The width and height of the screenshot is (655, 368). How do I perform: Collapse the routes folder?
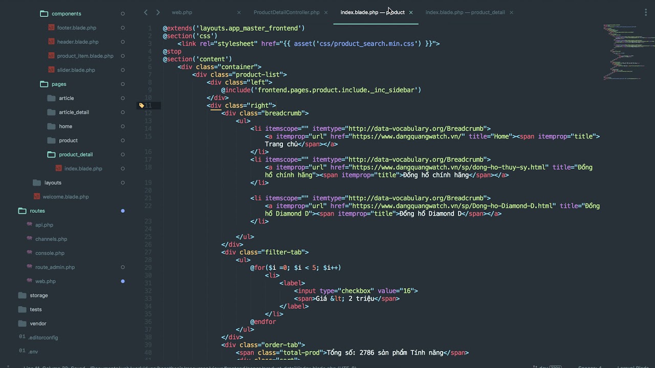point(22,211)
